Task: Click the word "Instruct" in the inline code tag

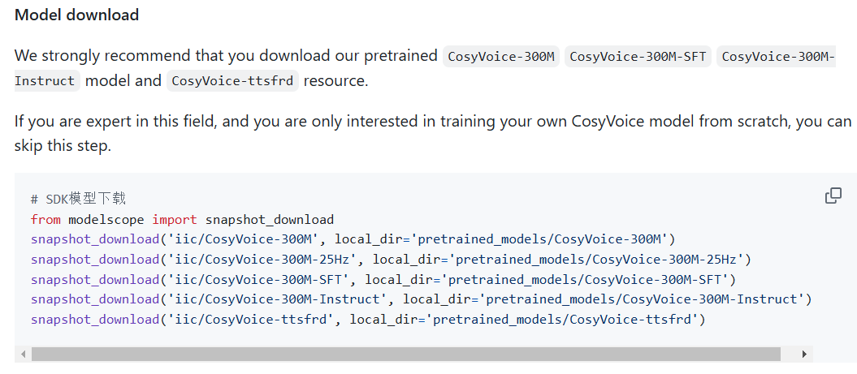Action: tap(45, 81)
